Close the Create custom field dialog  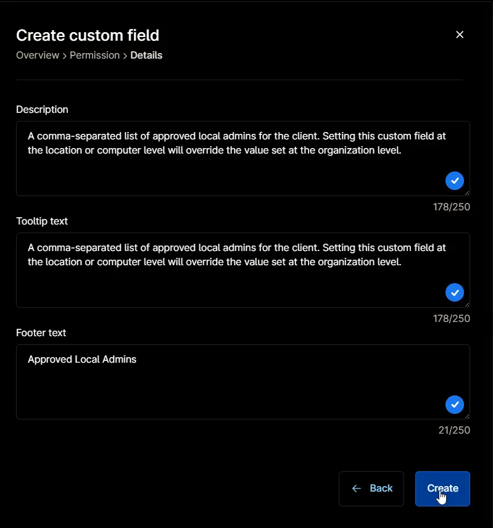[460, 35]
